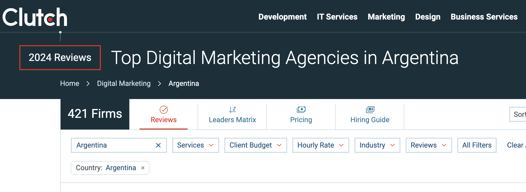Click the Leaders Matrix chart icon
The height and width of the screenshot is (192, 526).
pos(232,109)
